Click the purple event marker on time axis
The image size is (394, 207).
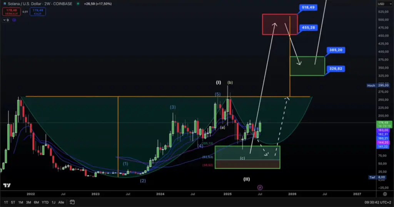pos(260,187)
